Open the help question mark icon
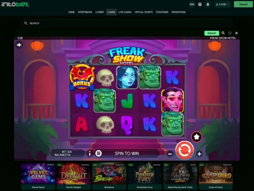Image resolution: width=254 pixels, height=191 pixels. 200,4
